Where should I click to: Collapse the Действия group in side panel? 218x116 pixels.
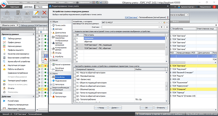[x=33, y=96]
